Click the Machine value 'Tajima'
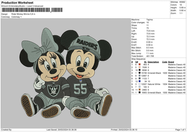This screenshot has width=187, height=132. point(149,20)
